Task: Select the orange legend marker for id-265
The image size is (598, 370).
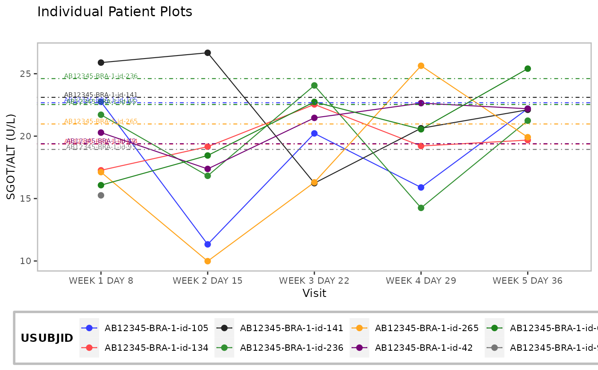Action: 359,328
